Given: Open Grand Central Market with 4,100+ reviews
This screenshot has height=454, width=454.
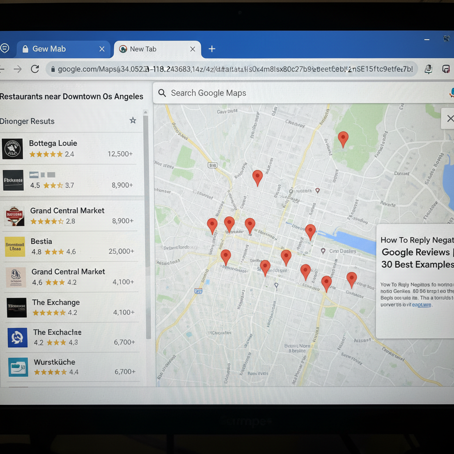Looking at the screenshot, I should (70, 277).
